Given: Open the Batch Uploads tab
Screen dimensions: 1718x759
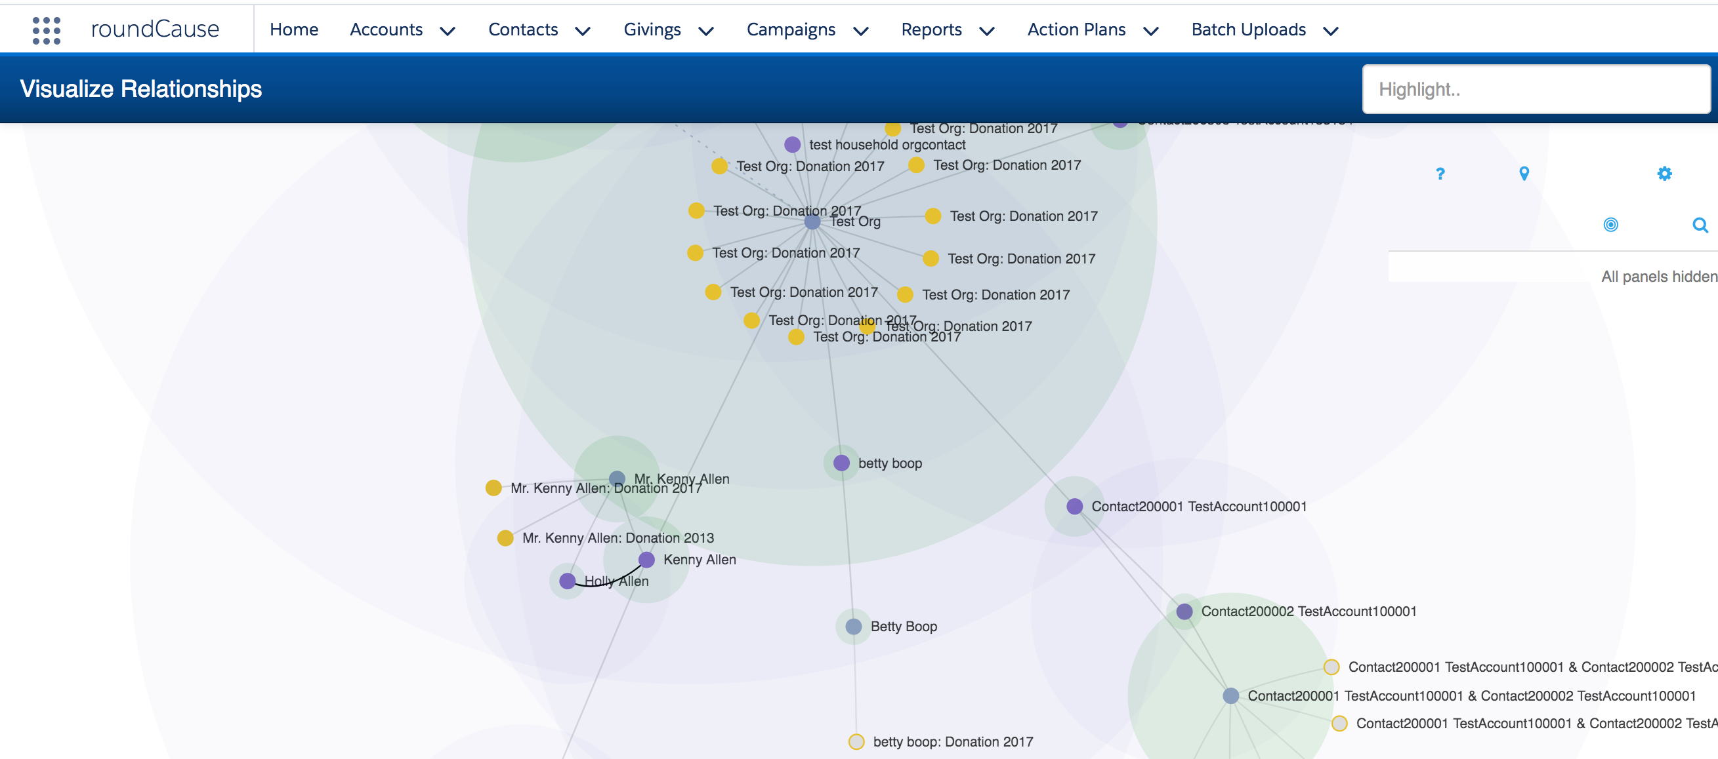Looking at the screenshot, I should pos(1249,29).
